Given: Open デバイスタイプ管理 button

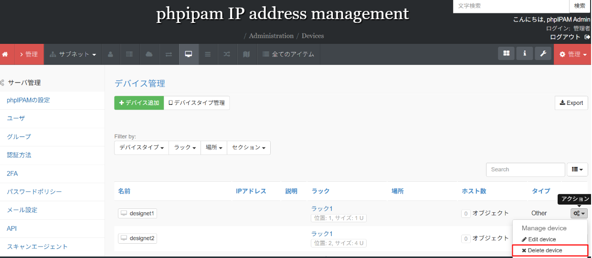Looking at the screenshot, I should pos(197,103).
